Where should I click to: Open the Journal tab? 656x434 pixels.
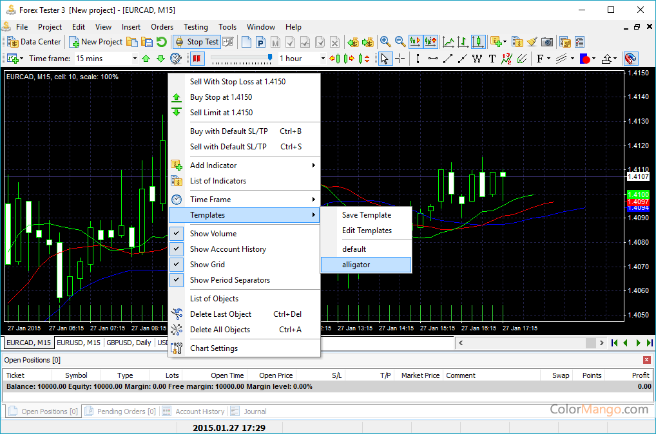249,411
